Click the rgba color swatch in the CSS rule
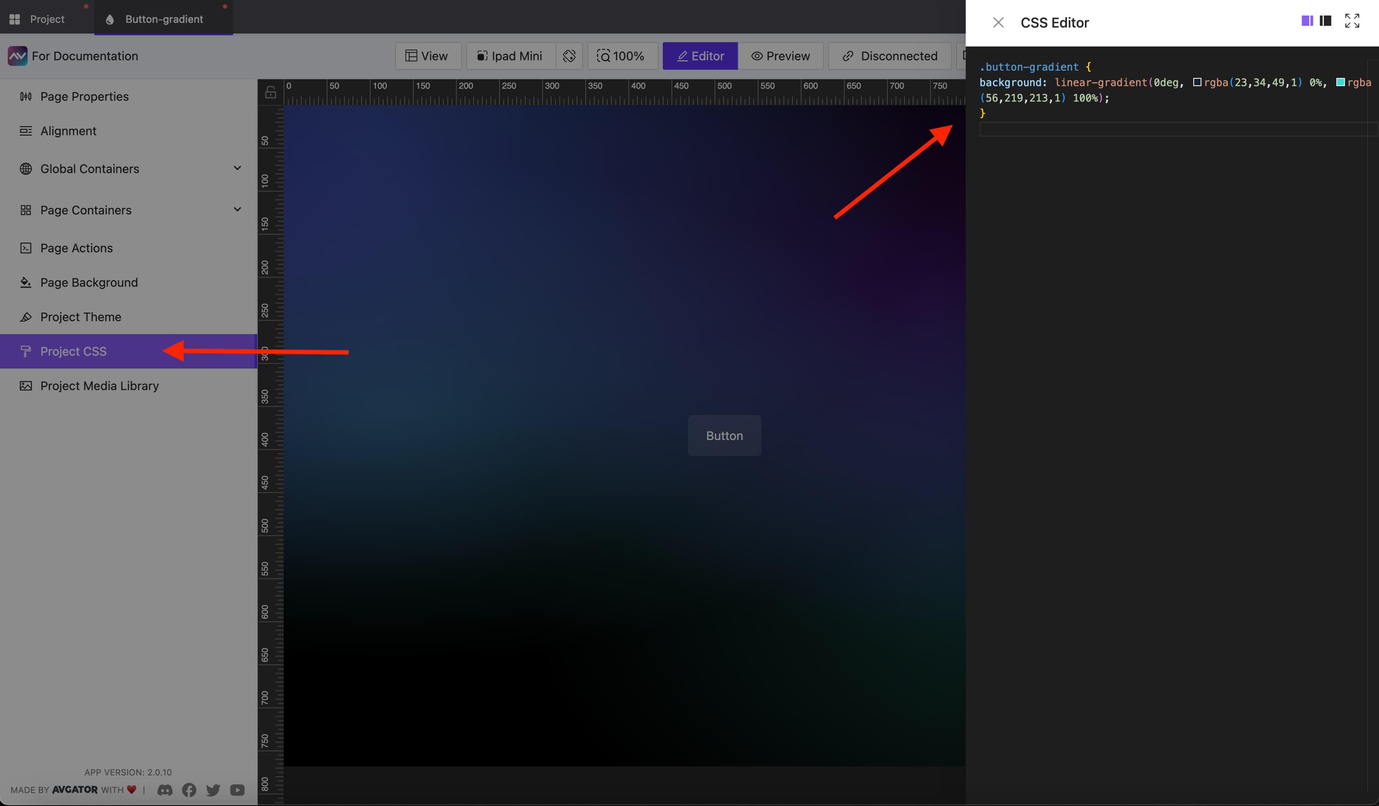The image size is (1379, 806). [1197, 82]
